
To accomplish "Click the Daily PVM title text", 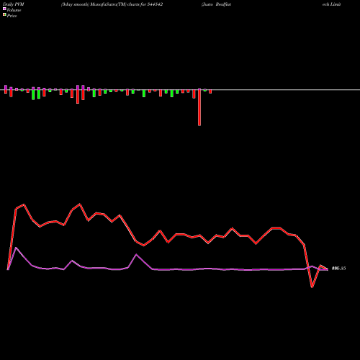I will 14,4.
